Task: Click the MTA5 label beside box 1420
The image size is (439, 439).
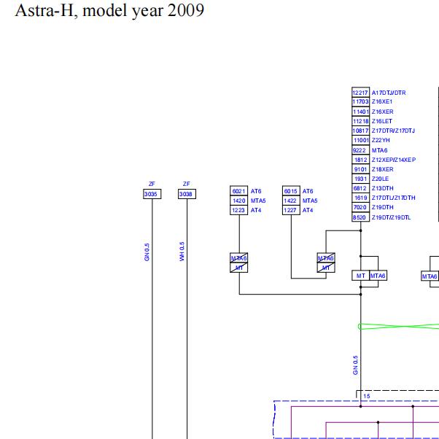Action: tap(258, 201)
